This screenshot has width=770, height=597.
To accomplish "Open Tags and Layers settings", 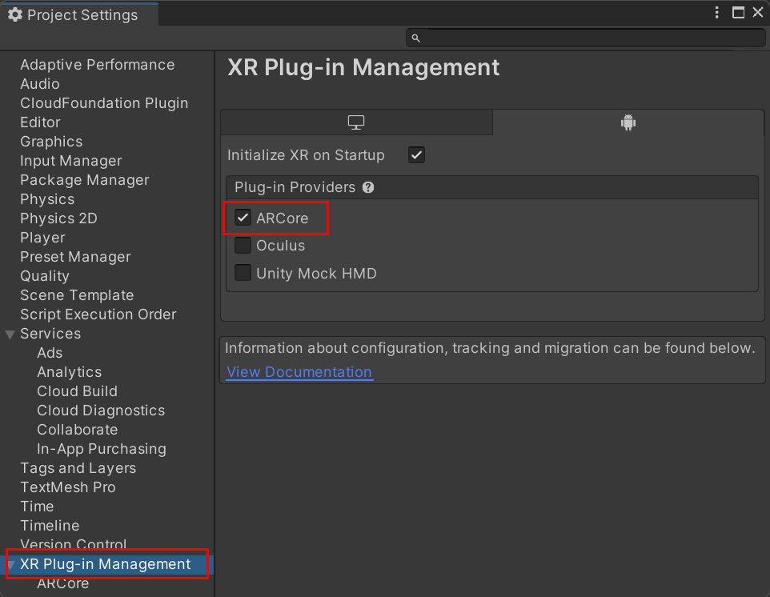I will (x=78, y=468).
